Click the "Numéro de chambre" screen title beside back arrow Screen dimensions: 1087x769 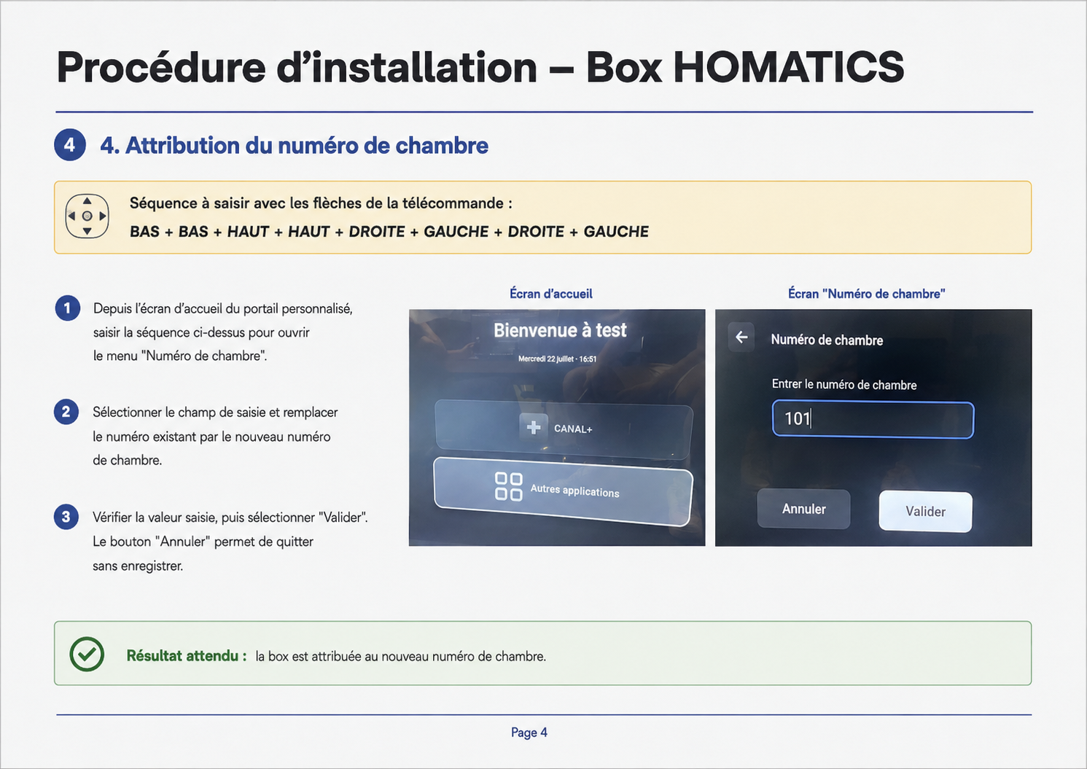click(827, 340)
